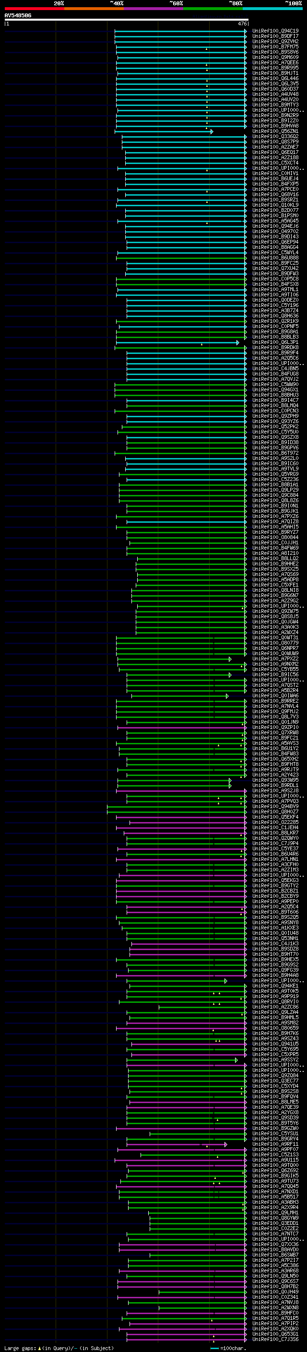Screen dimensions: 307x1352
Task: Pick the green ~80% identity legend segment
Action: click(213, 9)
